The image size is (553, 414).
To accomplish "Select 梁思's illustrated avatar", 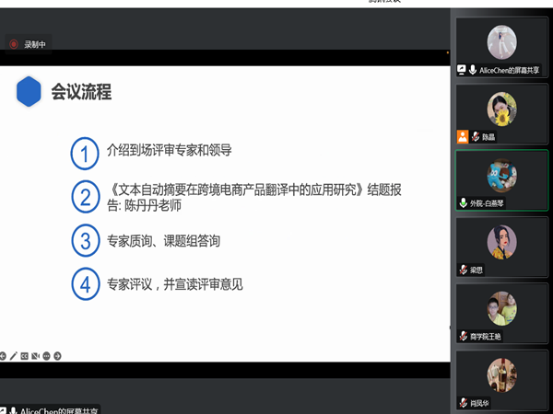I will pos(502,242).
